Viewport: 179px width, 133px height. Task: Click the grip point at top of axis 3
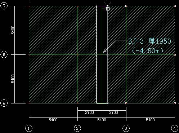[126, 6]
